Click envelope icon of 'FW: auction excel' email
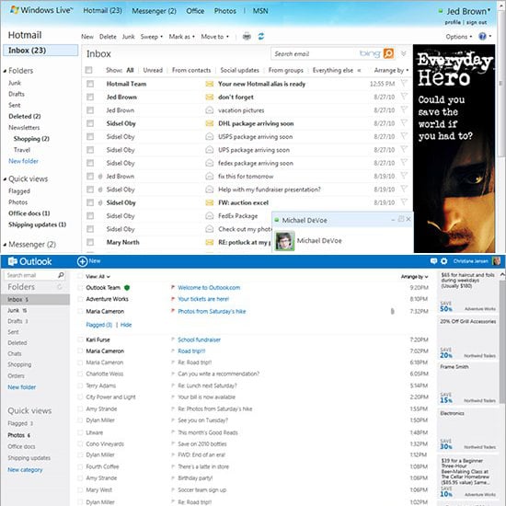 [210, 202]
